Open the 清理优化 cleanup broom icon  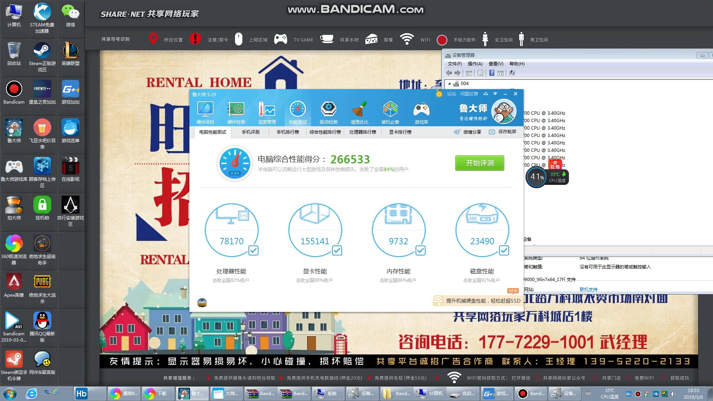tap(359, 113)
